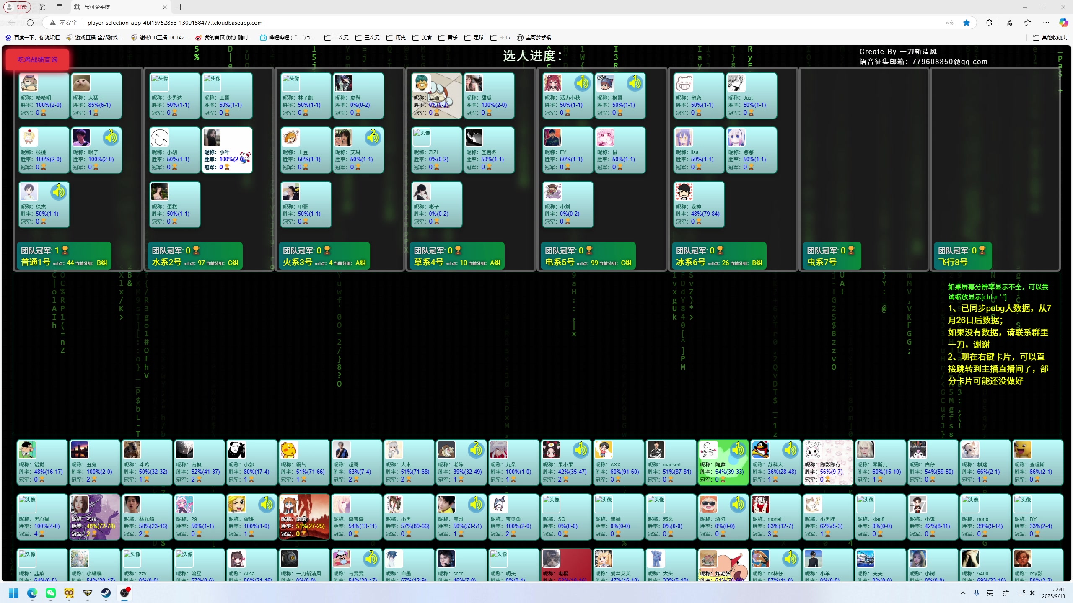The image size is (1073, 603).
Task: Click the 百度一下 bookmark
Action: pos(32,38)
